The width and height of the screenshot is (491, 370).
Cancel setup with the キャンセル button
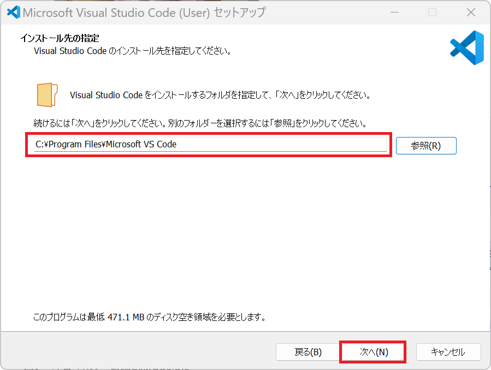[448, 352]
